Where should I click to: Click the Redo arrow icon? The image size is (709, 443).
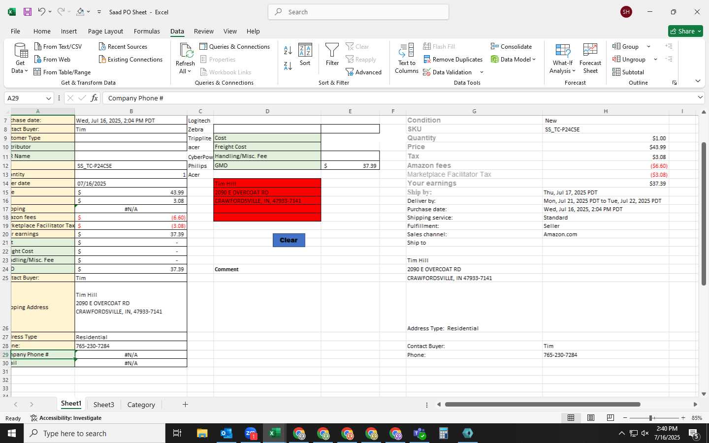61,12
